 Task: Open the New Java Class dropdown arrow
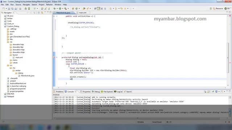coord(79,9)
